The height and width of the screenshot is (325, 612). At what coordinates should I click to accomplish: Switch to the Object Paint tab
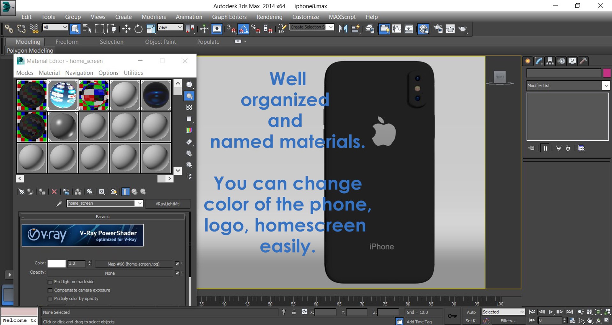click(x=160, y=42)
